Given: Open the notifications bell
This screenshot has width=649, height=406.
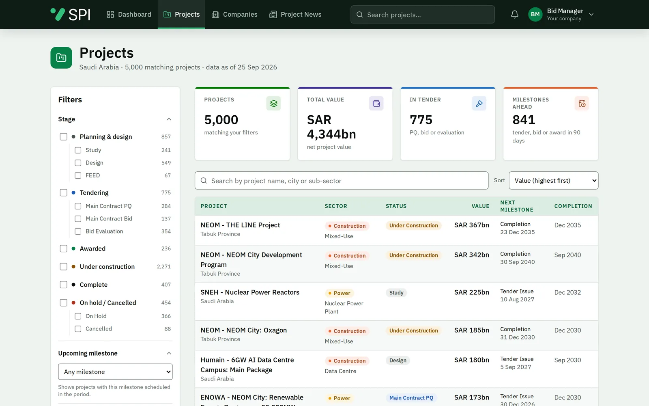Looking at the screenshot, I should click(x=514, y=15).
